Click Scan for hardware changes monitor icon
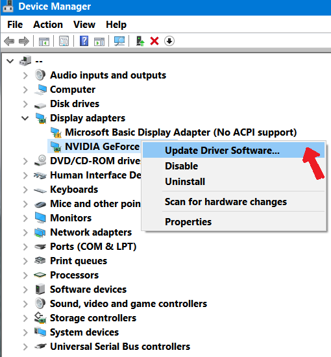The image size is (331, 357). point(119,41)
